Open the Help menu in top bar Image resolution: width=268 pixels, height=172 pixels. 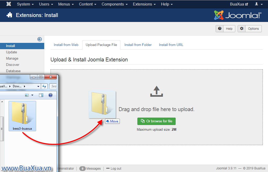pyautogui.click(x=167, y=4)
